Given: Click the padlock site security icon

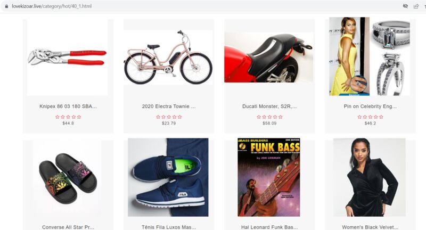Looking at the screenshot, I should pos(6,6).
